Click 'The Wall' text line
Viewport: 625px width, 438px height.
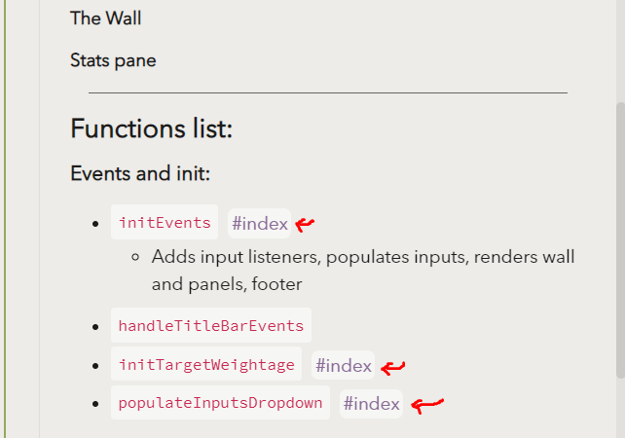106,18
